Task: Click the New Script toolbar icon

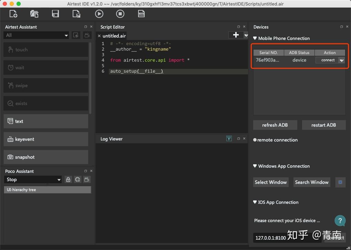Action: (x=13, y=14)
